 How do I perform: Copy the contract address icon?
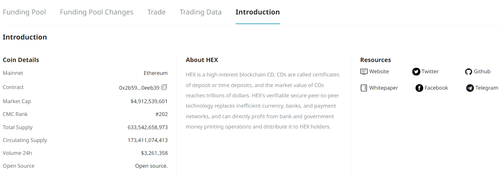tap(164, 87)
